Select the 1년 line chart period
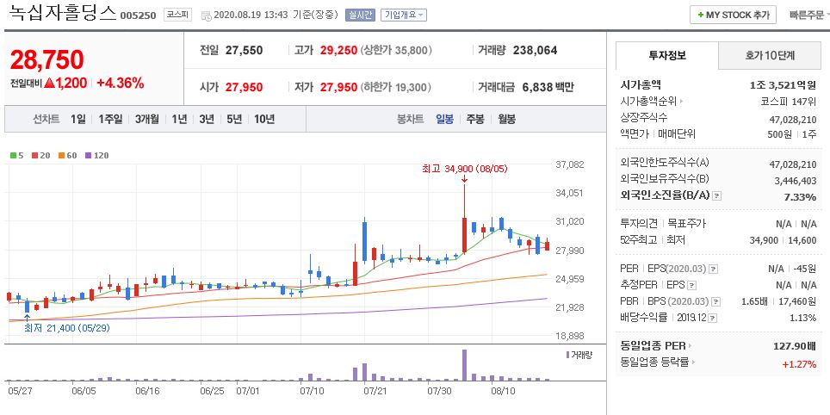 179,119
